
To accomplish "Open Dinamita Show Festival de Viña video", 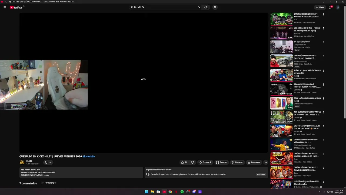I will click(x=306, y=141).
